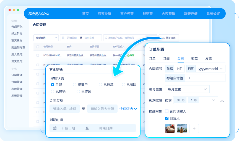Image resolution: width=239 pixels, height=141 pixels.
Task: Select the 全部 review status radio
Action: (53, 85)
